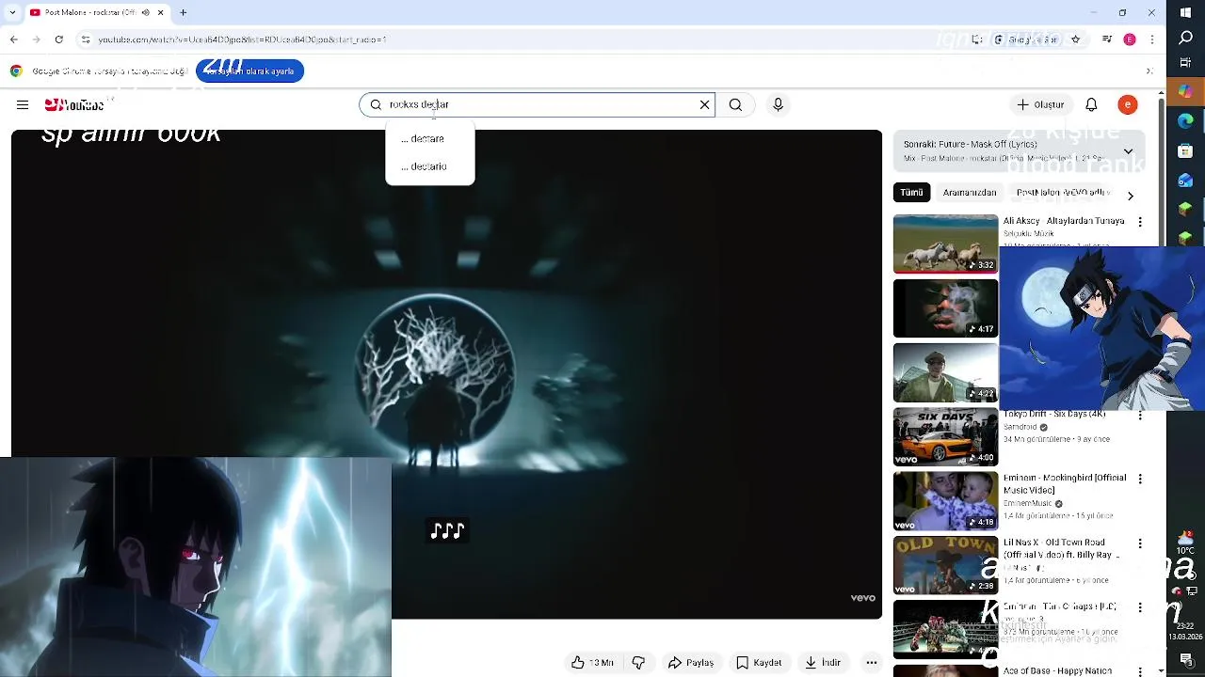The image size is (1205, 677).
Task: Open options for Ali Aksoy video
Action: pyautogui.click(x=1140, y=222)
